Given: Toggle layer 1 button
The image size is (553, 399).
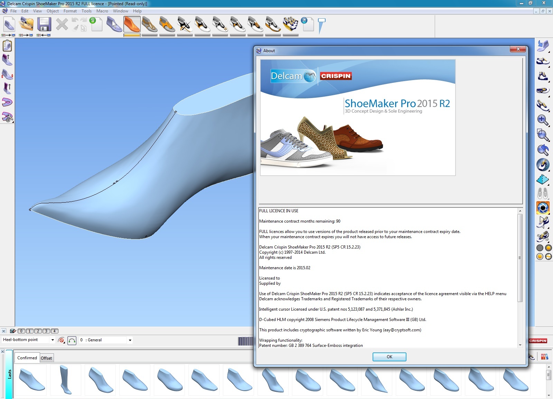Looking at the screenshot, I should pos(30,331).
